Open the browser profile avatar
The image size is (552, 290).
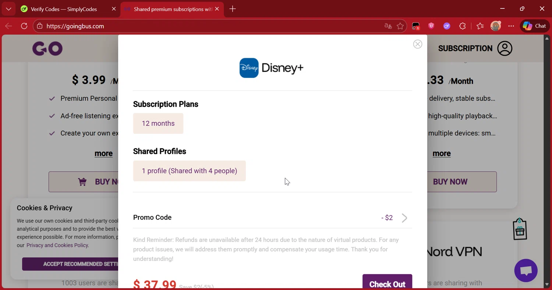click(x=496, y=26)
